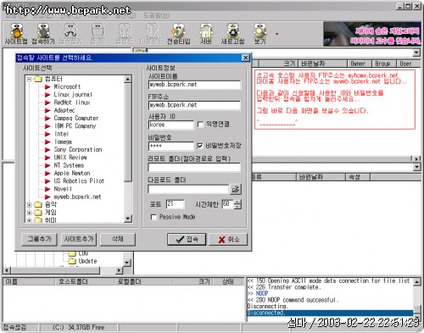The width and height of the screenshot is (424, 333).
Task: Click the 삭제 delete button
Action: pos(118,239)
